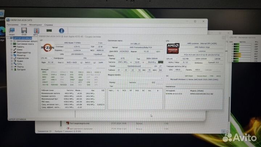
Task: Open Microsoft Edge desktop shortcut
Action: [2, 33]
